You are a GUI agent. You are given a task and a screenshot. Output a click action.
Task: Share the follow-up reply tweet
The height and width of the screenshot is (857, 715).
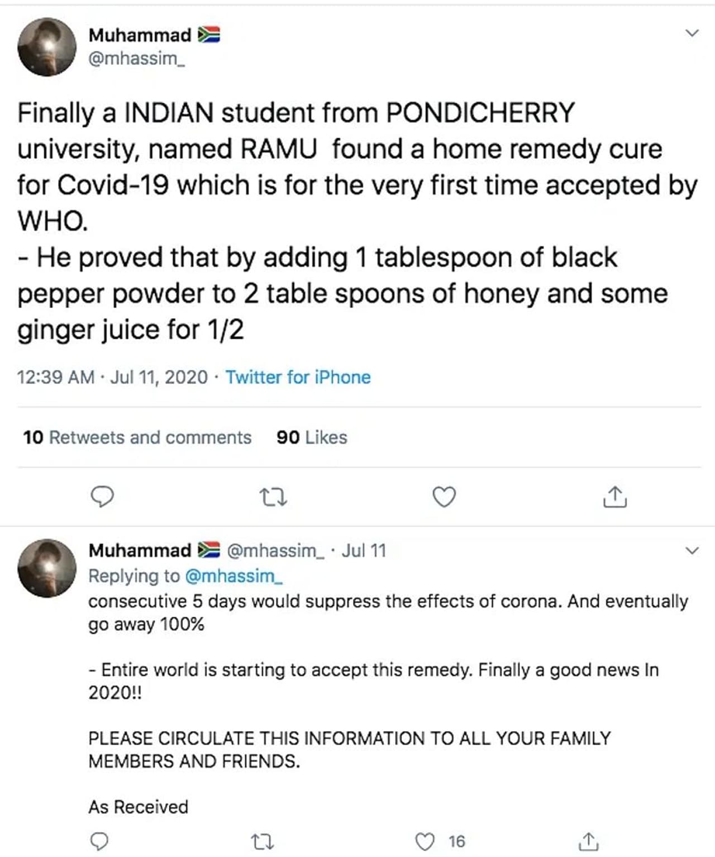[x=588, y=841]
